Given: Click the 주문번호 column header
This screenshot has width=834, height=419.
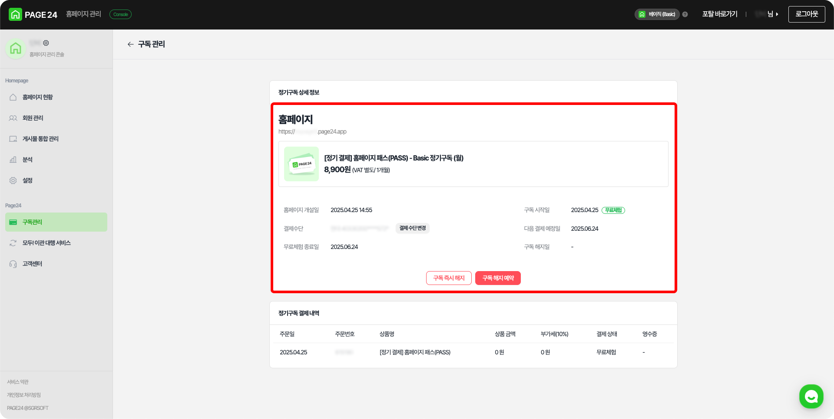Looking at the screenshot, I should click(x=345, y=334).
